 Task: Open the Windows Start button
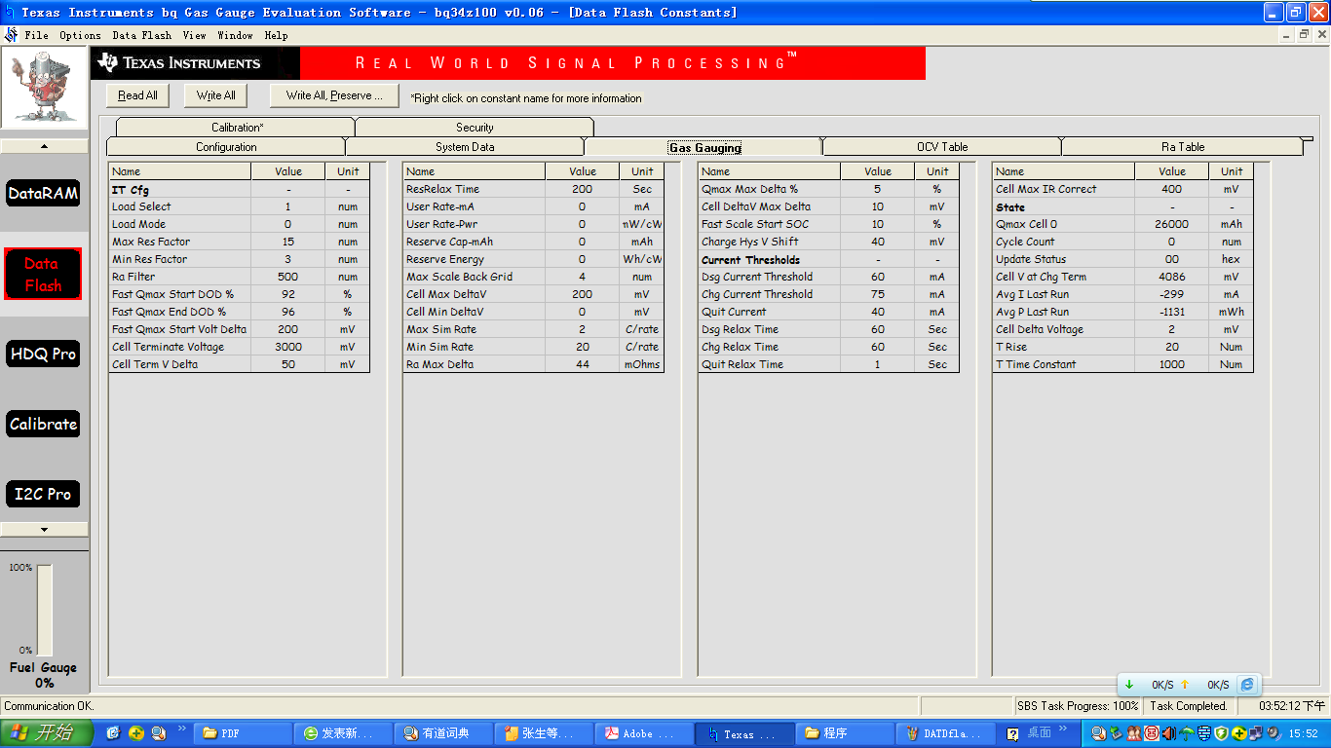click(47, 732)
